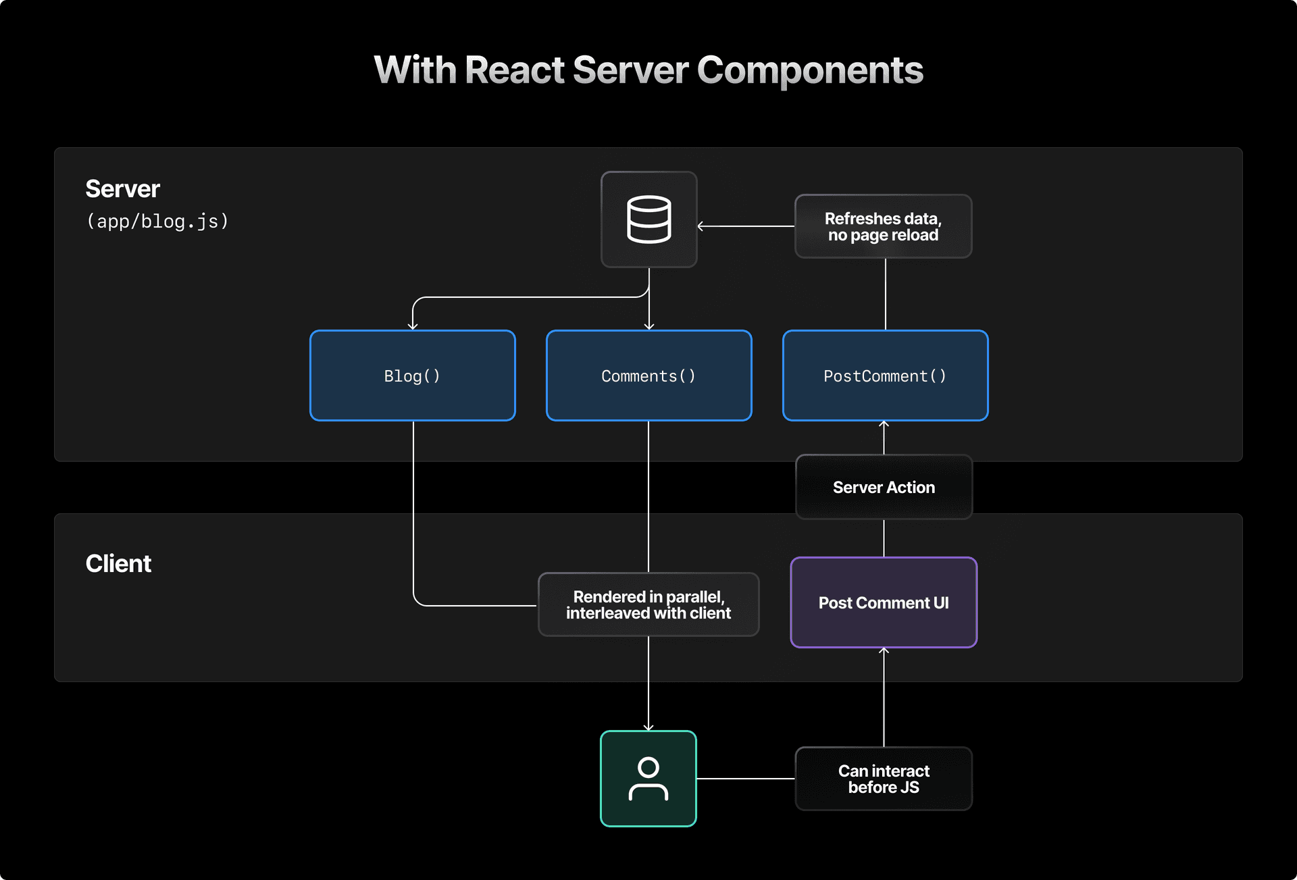This screenshot has height=880, width=1297.
Task: Click the Blog() component box
Action: tap(412, 376)
